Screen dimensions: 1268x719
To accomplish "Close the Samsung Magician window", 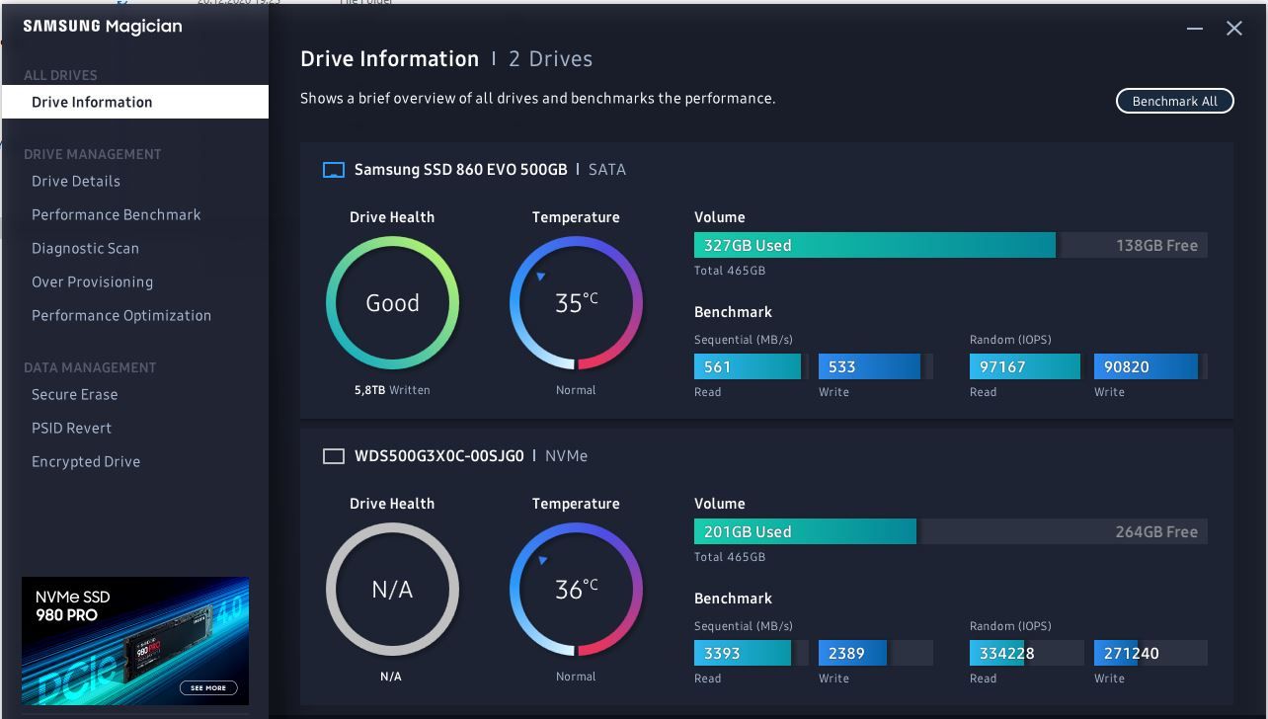I will click(x=1234, y=29).
